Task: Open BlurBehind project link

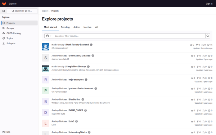Action: click(x=66, y=99)
